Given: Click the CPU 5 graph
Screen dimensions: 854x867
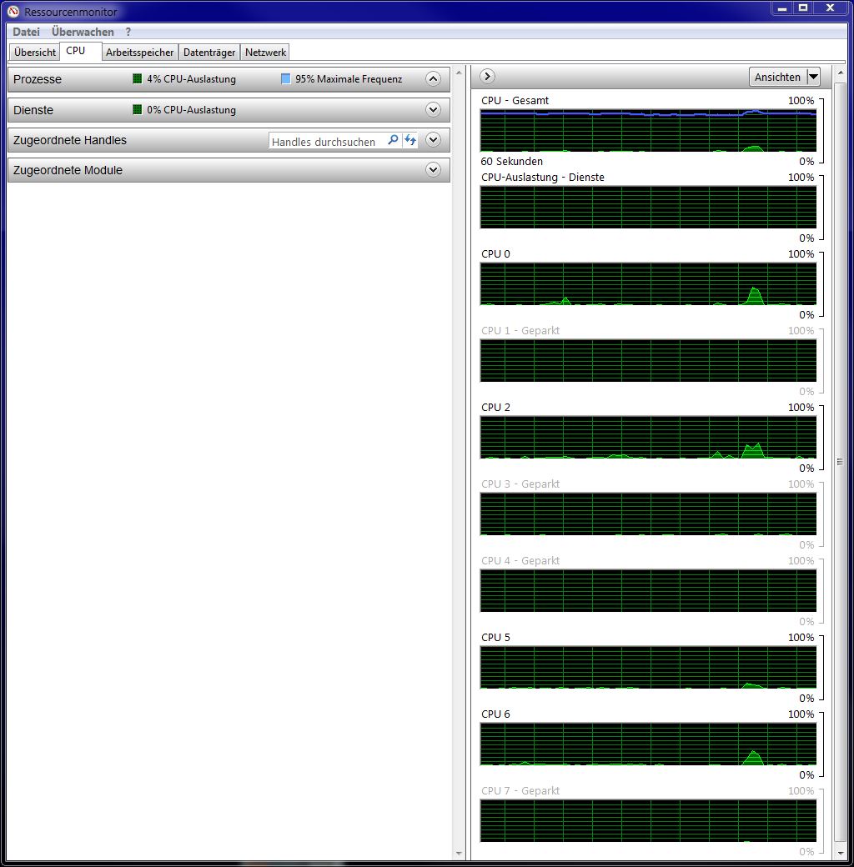Looking at the screenshot, I should (x=648, y=668).
